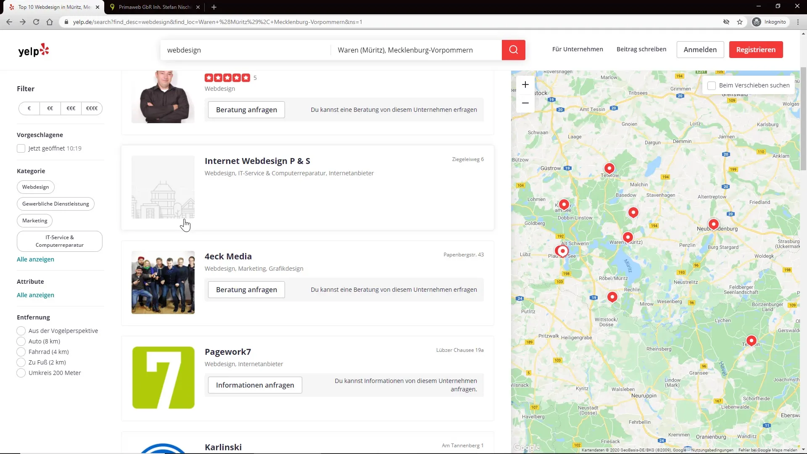Filter by Webdesign category chip
The image size is (807, 454).
coord(36,187)
